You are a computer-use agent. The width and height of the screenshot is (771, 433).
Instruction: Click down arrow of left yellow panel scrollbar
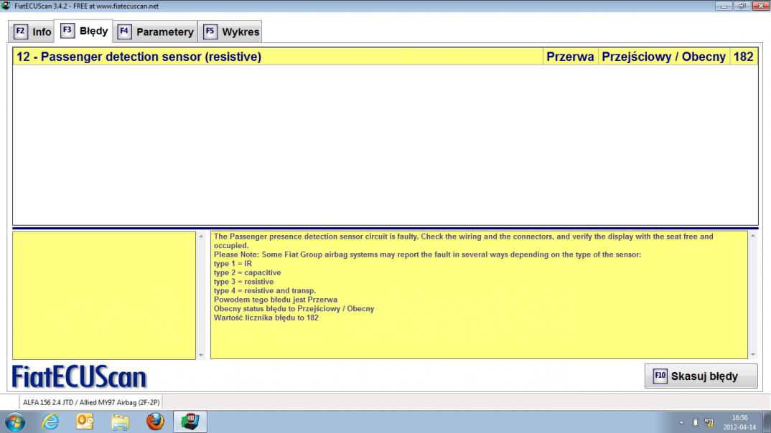(200, 354)
